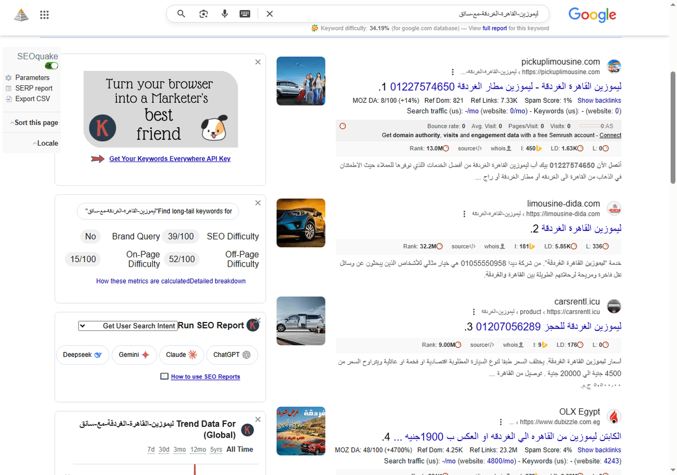Open the keyword difficulty full report link

point(495,28)
